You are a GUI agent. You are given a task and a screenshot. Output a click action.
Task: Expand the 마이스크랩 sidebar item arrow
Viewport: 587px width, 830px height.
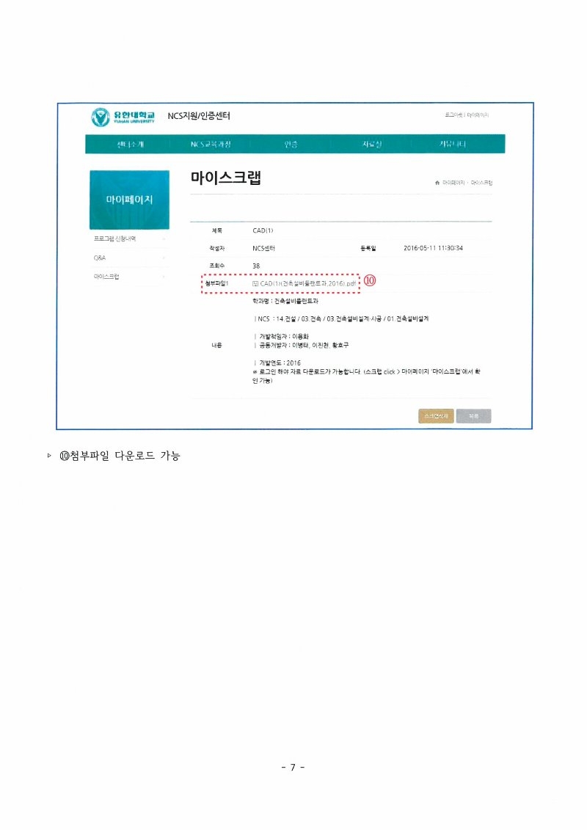tap(164, 277)
